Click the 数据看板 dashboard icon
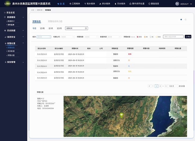This screenshot has width=195, height=141. pos(5,17)
